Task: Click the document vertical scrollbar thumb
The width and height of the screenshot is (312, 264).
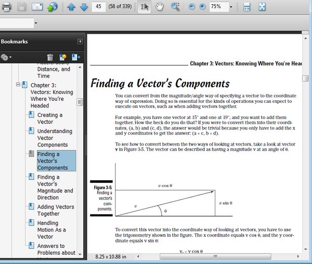Action: coord(305,78)
